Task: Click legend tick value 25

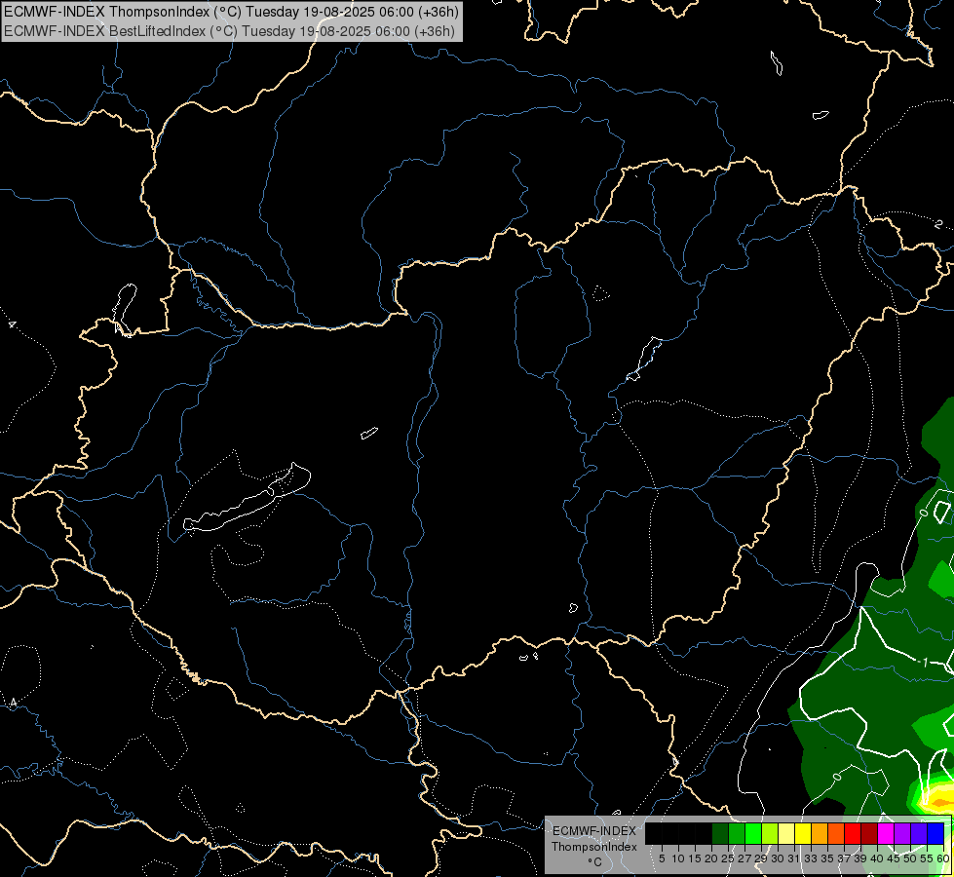Action: point(728,858)
